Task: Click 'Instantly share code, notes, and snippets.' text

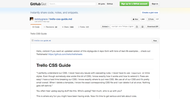Action: coord(54,13)
